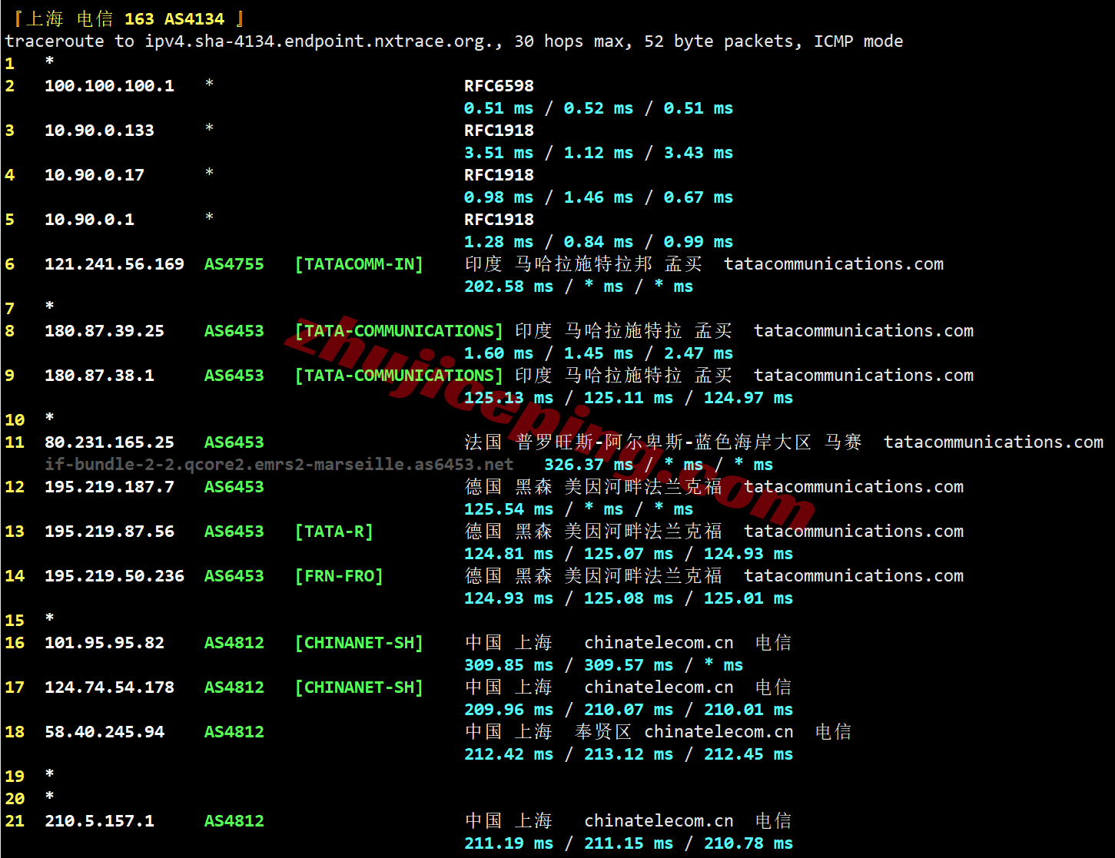Click IP address 101.95.95.82

[105, 643]
